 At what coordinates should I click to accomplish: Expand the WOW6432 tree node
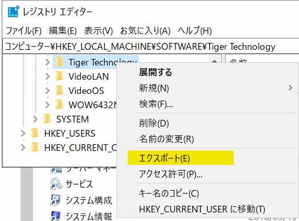48,105
